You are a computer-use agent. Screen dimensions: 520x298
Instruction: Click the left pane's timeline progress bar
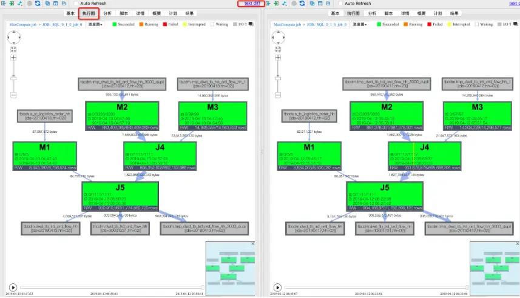[112, 287]
